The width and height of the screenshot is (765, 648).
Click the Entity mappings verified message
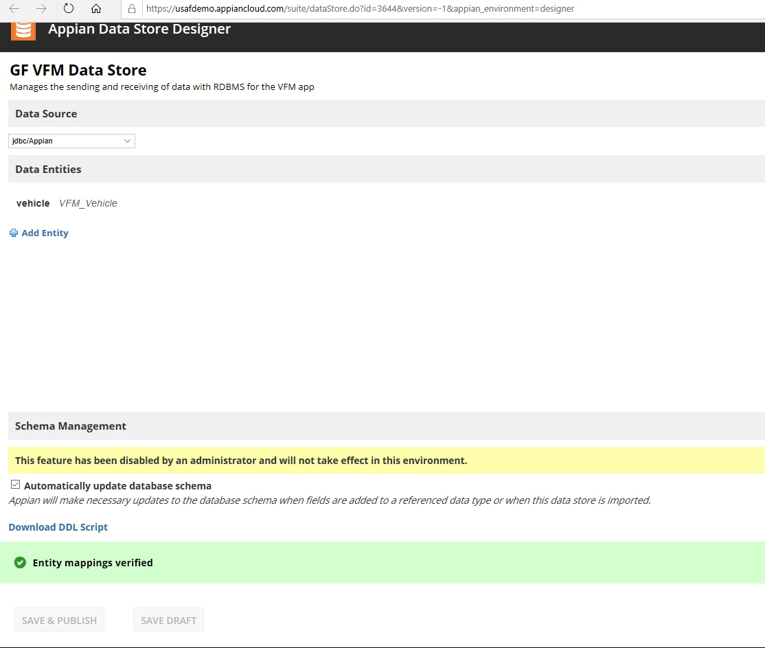pos(93,563)
